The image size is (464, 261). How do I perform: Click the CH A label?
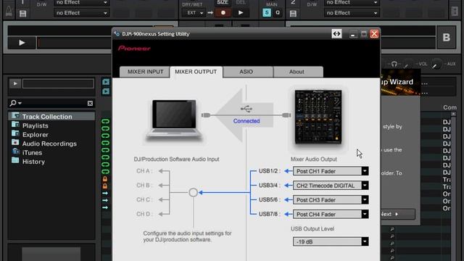[144, 171]
